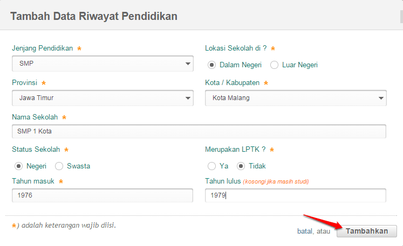The width and height of the screenshot is (403, 246).
Task: Click the Tambahkan button
Action: tap(367, 231)
